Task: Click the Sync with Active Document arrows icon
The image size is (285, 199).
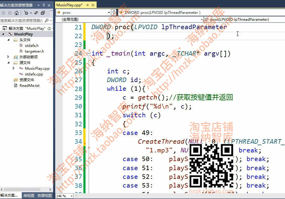Action: pos(36,13)
